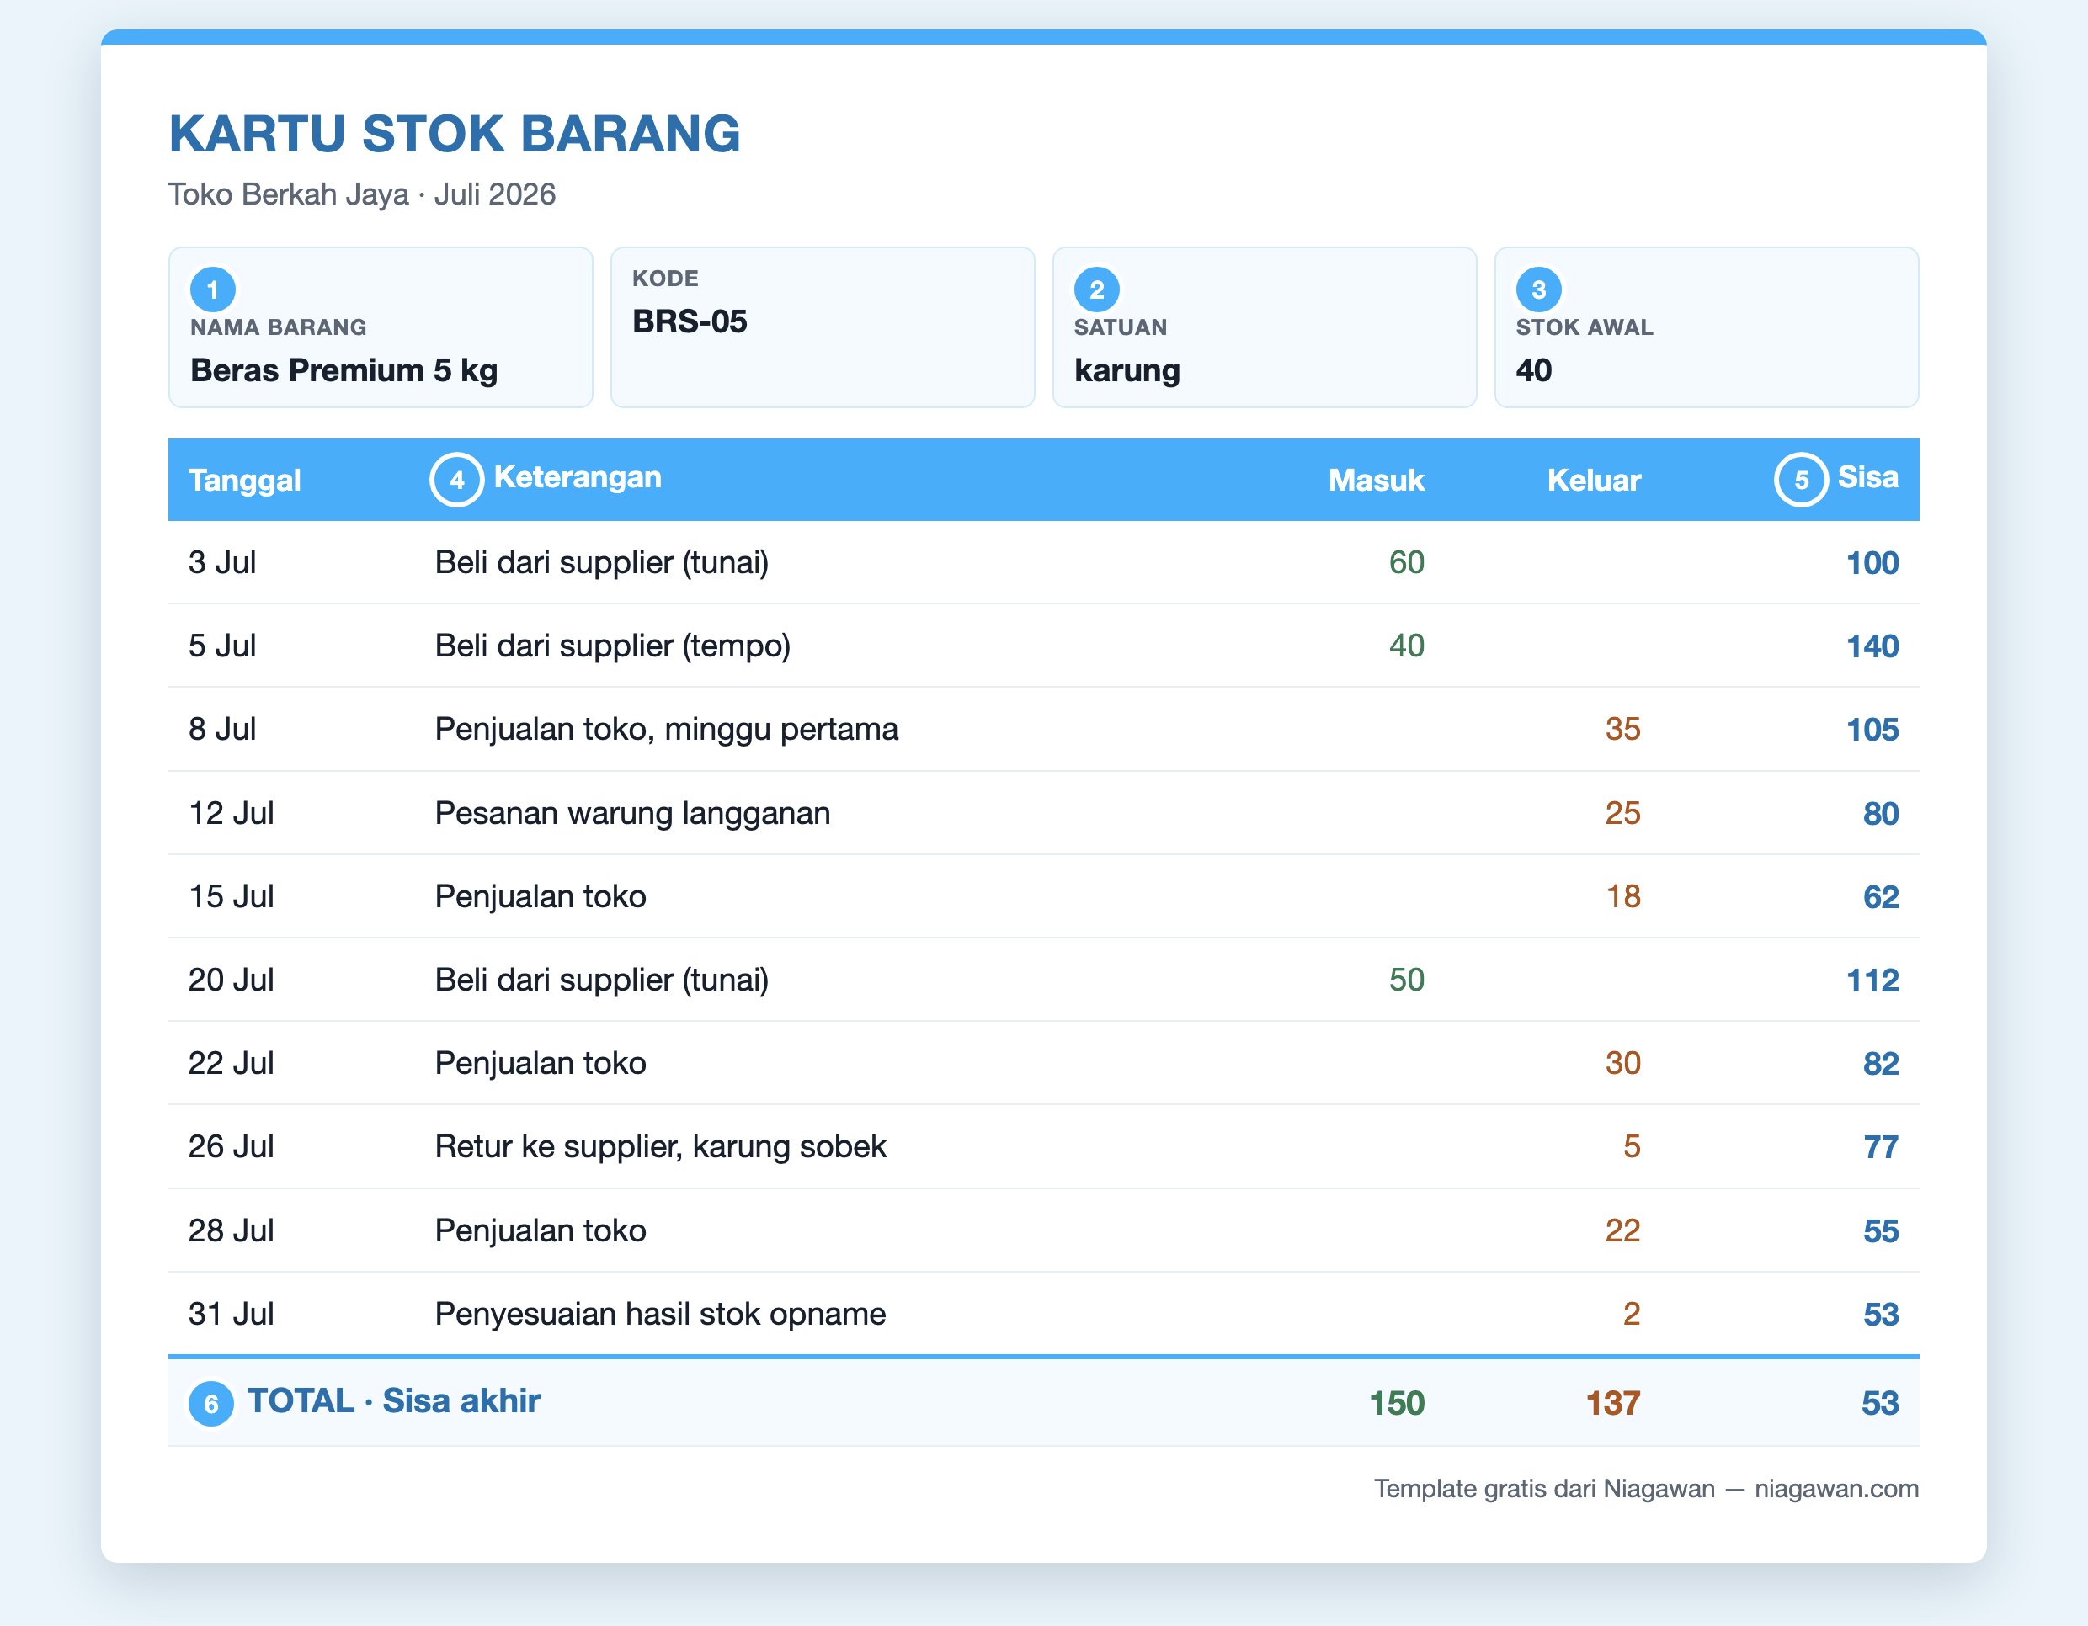Click the "Toko Berkah Jaya · Juli 2026" subtitle
Image resolution: width=2088 pixels, height=1626 pixels.
pos(362,194)
